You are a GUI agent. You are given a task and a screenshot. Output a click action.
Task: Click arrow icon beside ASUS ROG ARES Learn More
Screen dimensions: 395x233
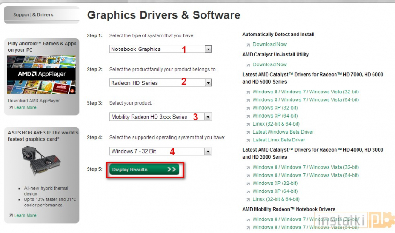[x=11, y=215]
